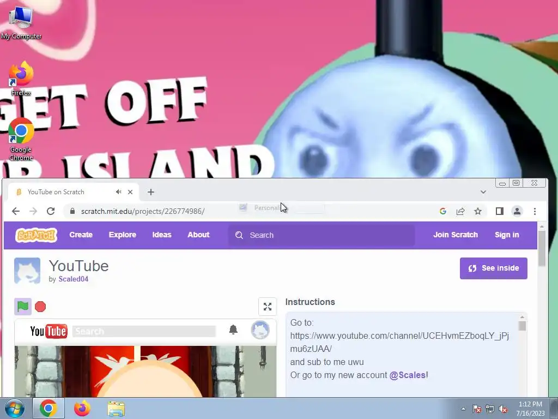
Task: Go back to previous page
Action: pos(16,211)
